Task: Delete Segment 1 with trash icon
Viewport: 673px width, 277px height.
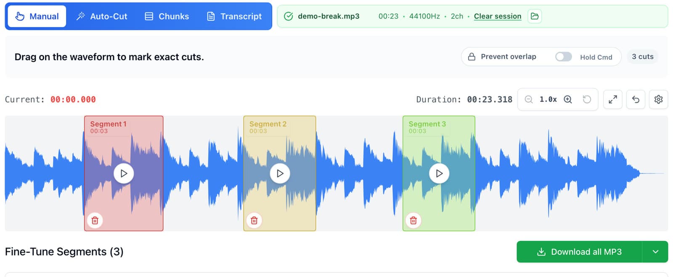Action: 95,220
